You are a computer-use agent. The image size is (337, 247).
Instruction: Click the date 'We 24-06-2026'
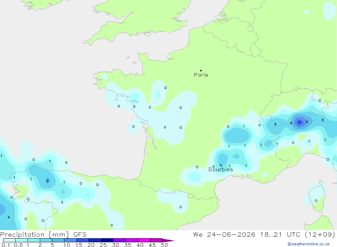[224, 235]
